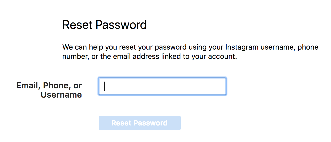331x142 pixels.
Task: Place cursor in the blue-outlined text field
Action: (162, 86)
